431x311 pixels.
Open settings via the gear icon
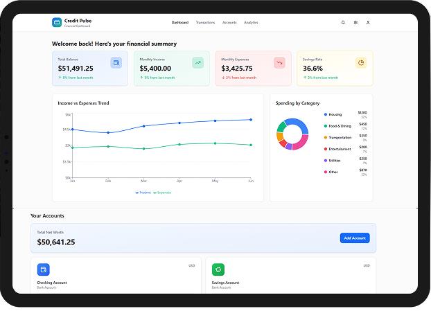[355, 22]
